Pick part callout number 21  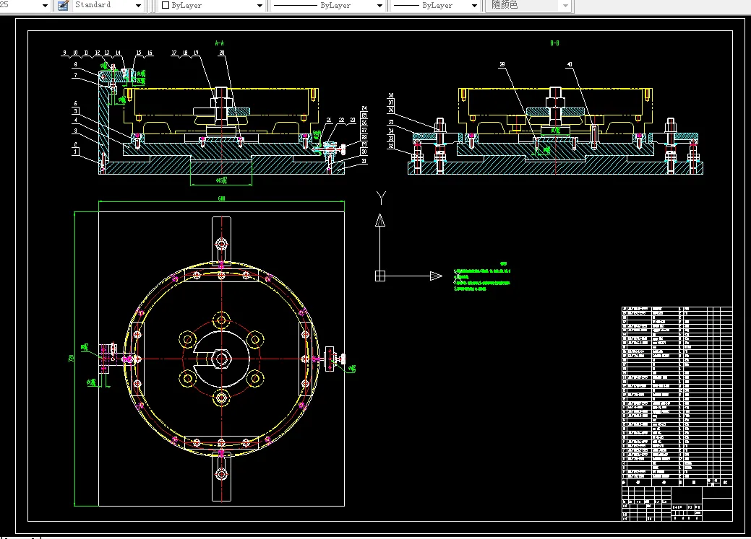pos(329,120)
